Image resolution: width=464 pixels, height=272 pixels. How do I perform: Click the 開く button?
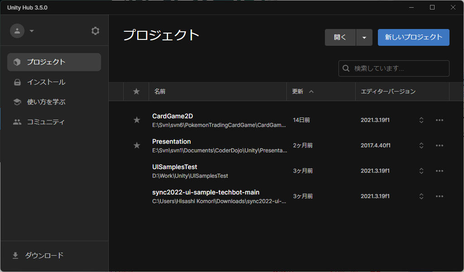pos(340,37)
